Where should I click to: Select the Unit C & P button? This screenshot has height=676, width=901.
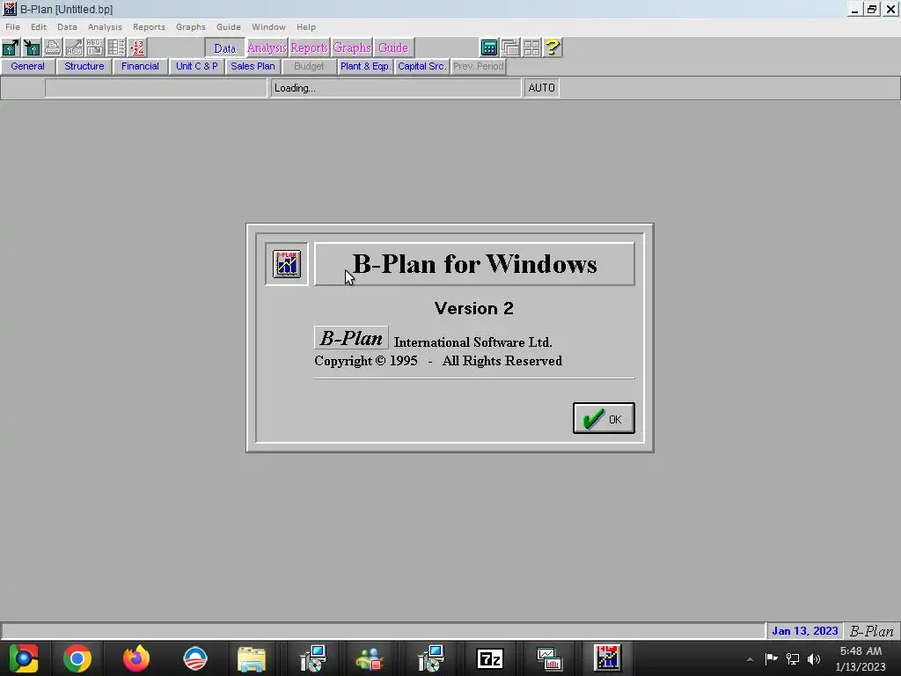click(197, 66)
